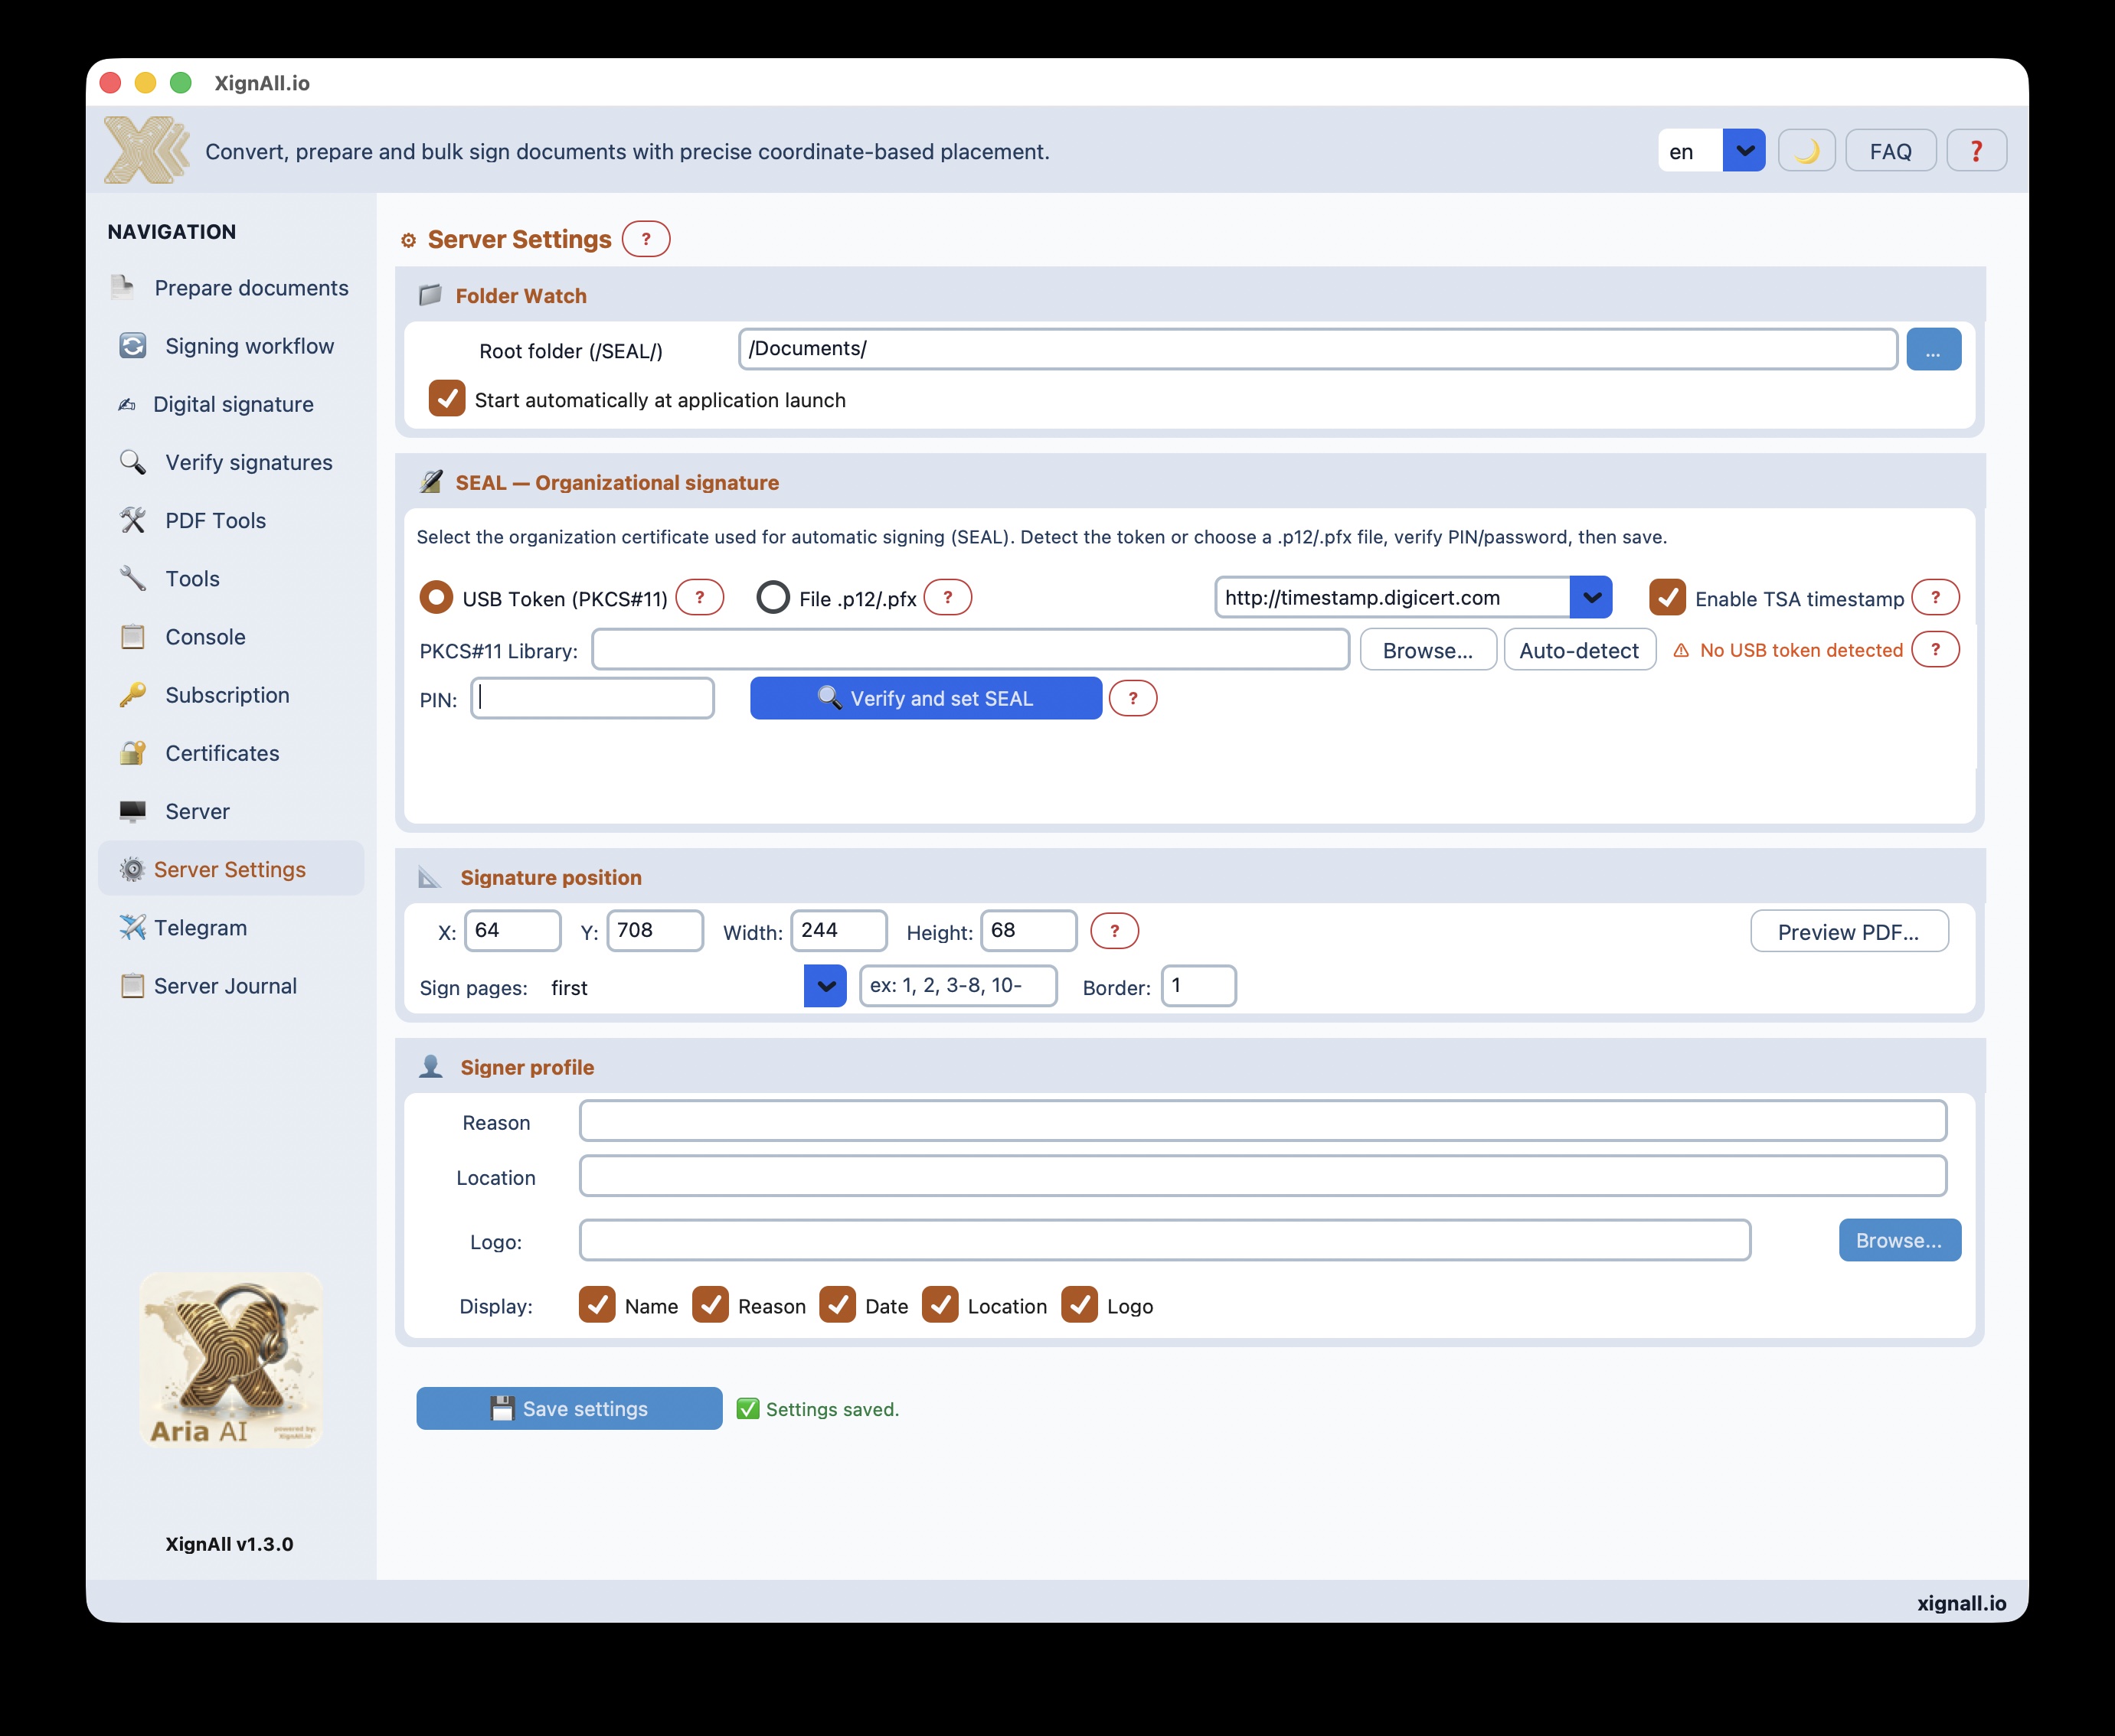
Task: Click the Height field
Action: tap(1028, 931)
